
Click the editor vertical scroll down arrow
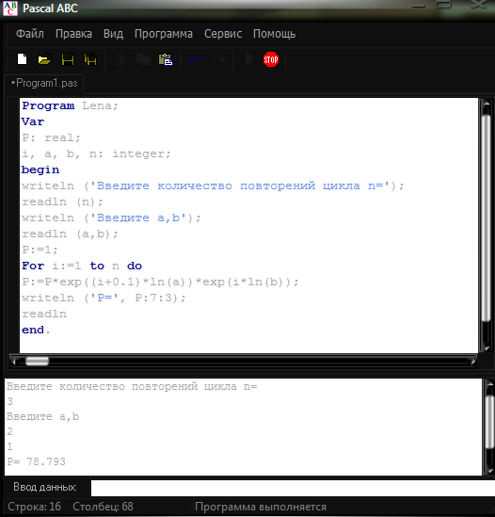(487, 347)
